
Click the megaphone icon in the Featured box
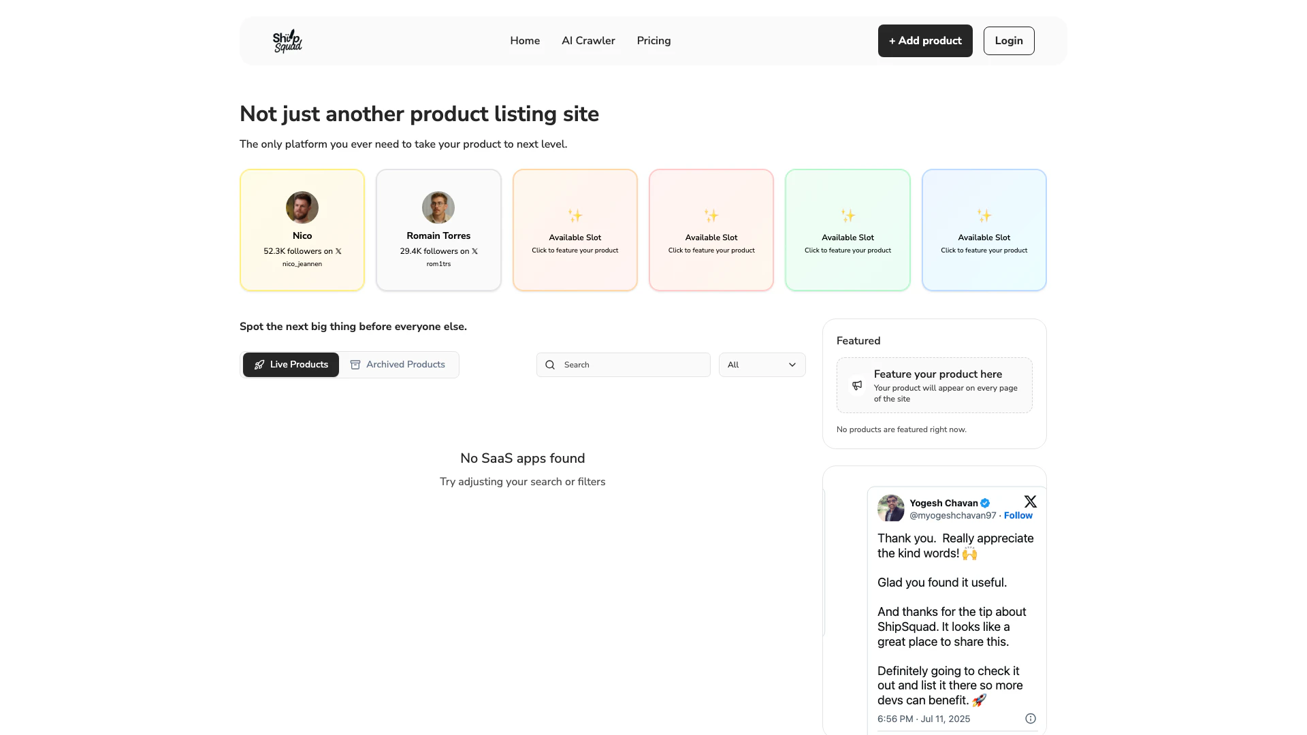click(857, 385)
